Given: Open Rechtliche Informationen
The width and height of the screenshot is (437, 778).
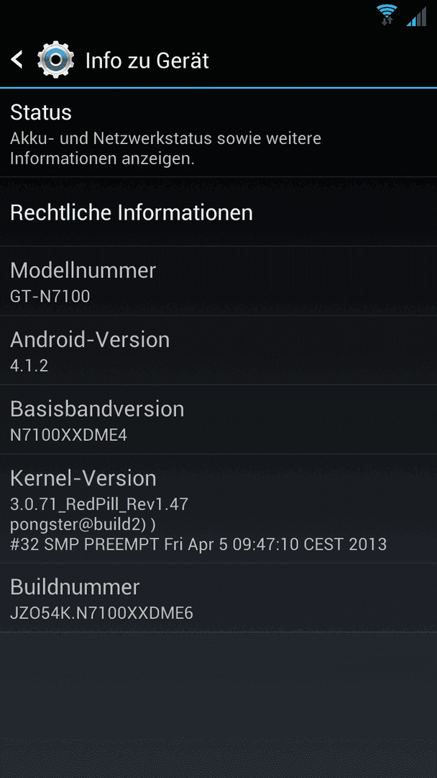Looking at the screenshot, I should pyautogui.click(x=218, y=213).
